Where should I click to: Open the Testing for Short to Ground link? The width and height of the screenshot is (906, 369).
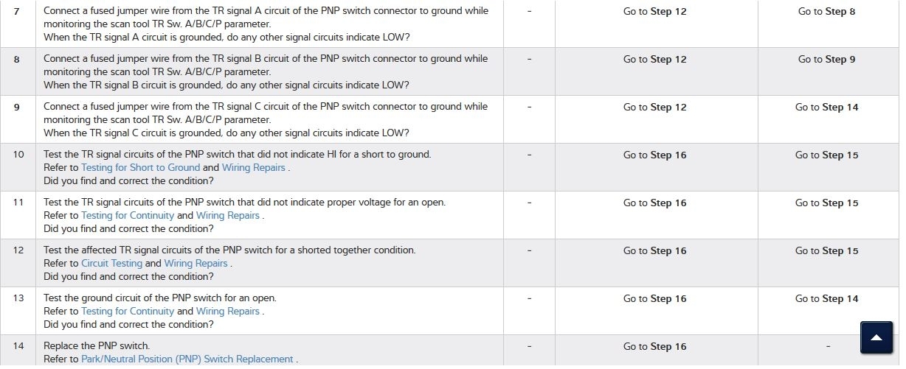(140, 168)
